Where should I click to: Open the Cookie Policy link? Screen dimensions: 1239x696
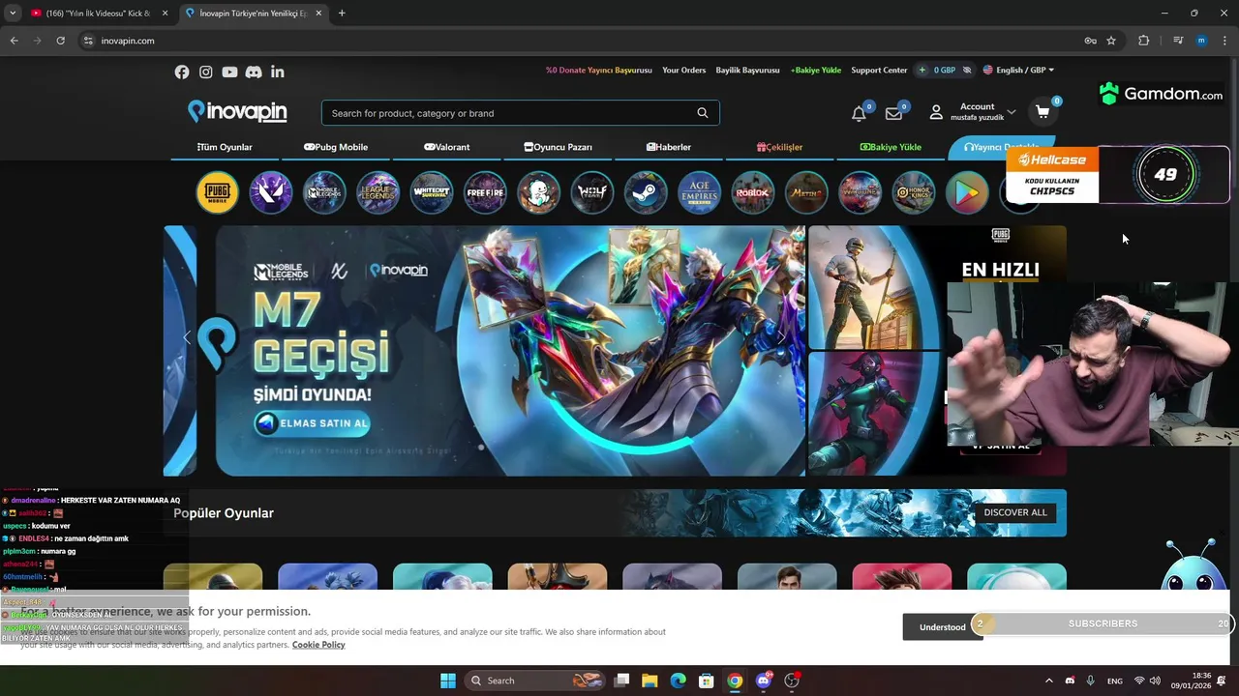(x=318, y=645)
